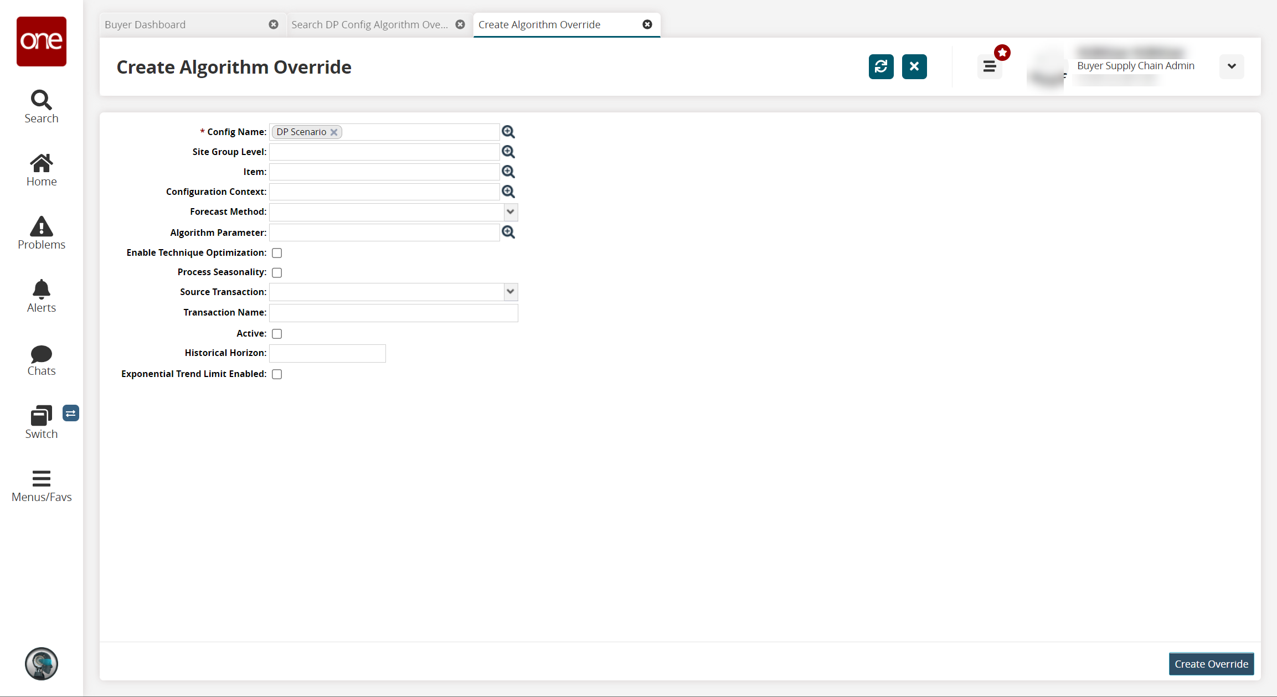Expand the Forecast Method dropdown

[x=510, y=212]
